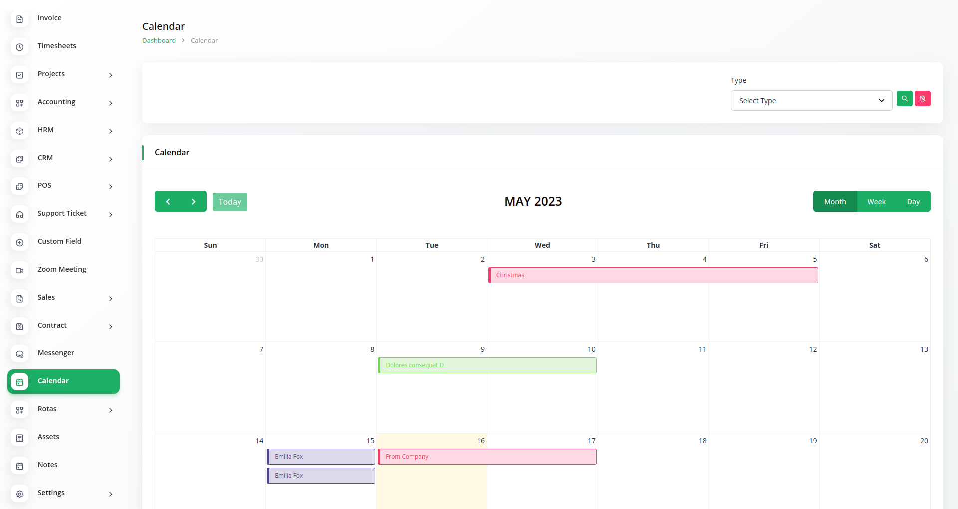
Task: Click the green search filter icon
Action: pos(904,99)
